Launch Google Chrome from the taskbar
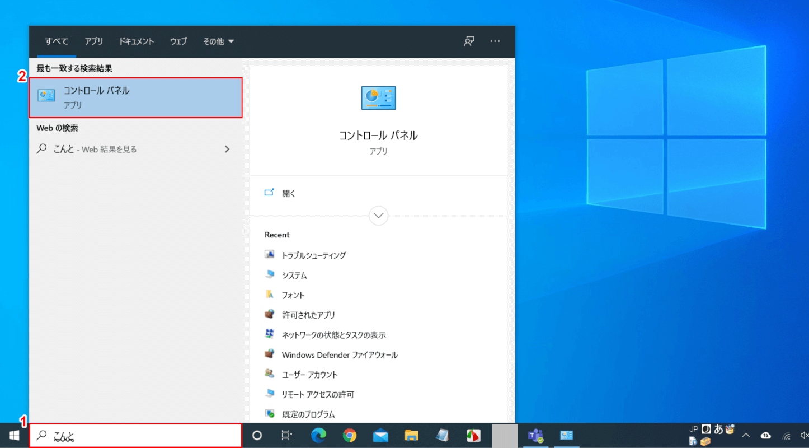Screen dimensions: 809x448 tap(350, 435)
